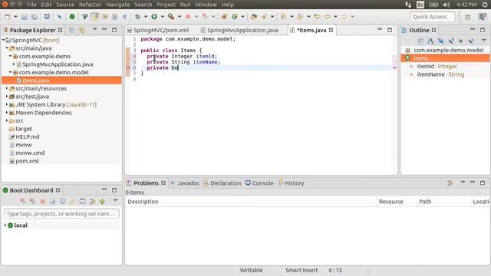Toggle Link with Editor in Package Explorer
The width and height of the screenshot is (491, 276).
[x=82, y=30]
